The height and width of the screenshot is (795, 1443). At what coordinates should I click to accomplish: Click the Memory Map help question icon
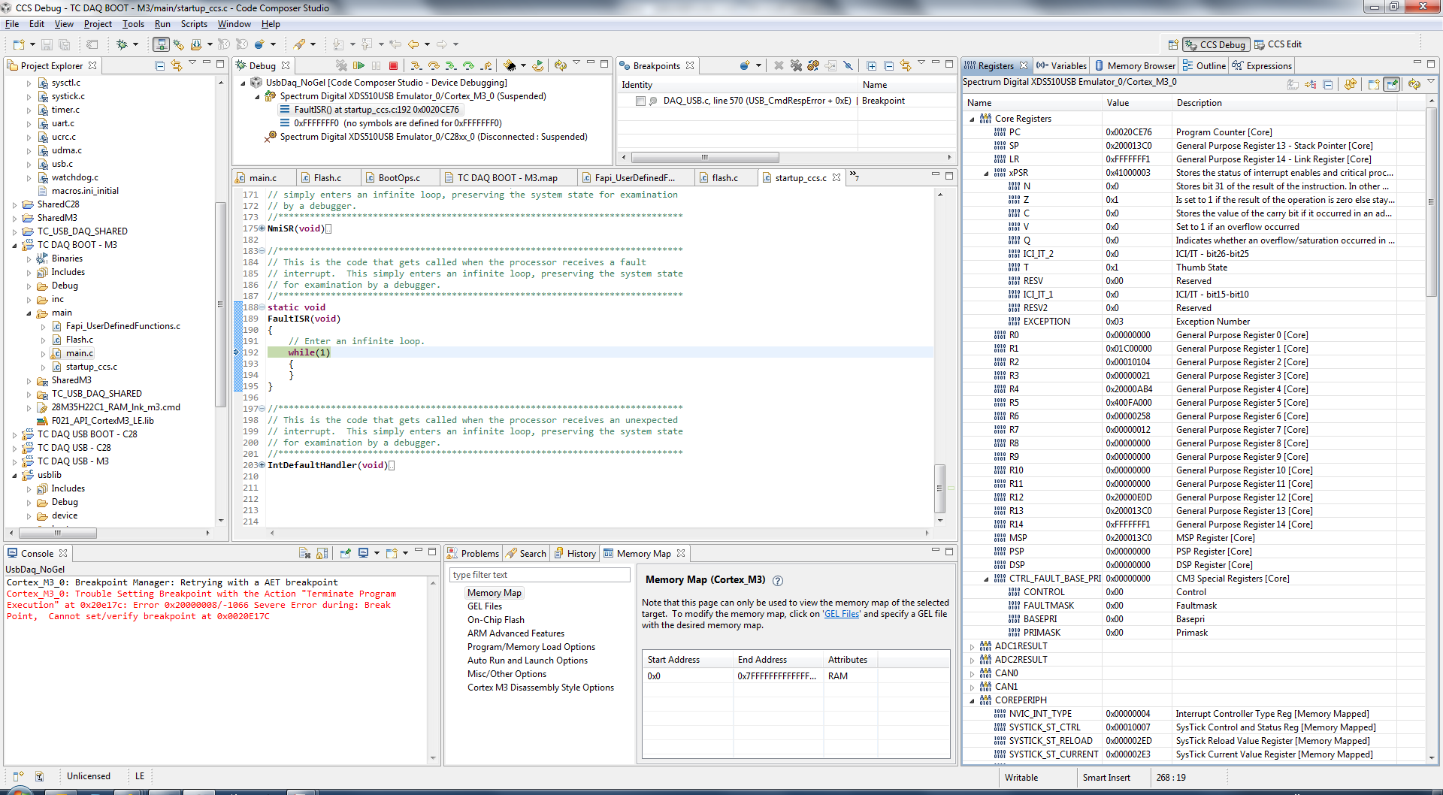click(x=778, y=581)
